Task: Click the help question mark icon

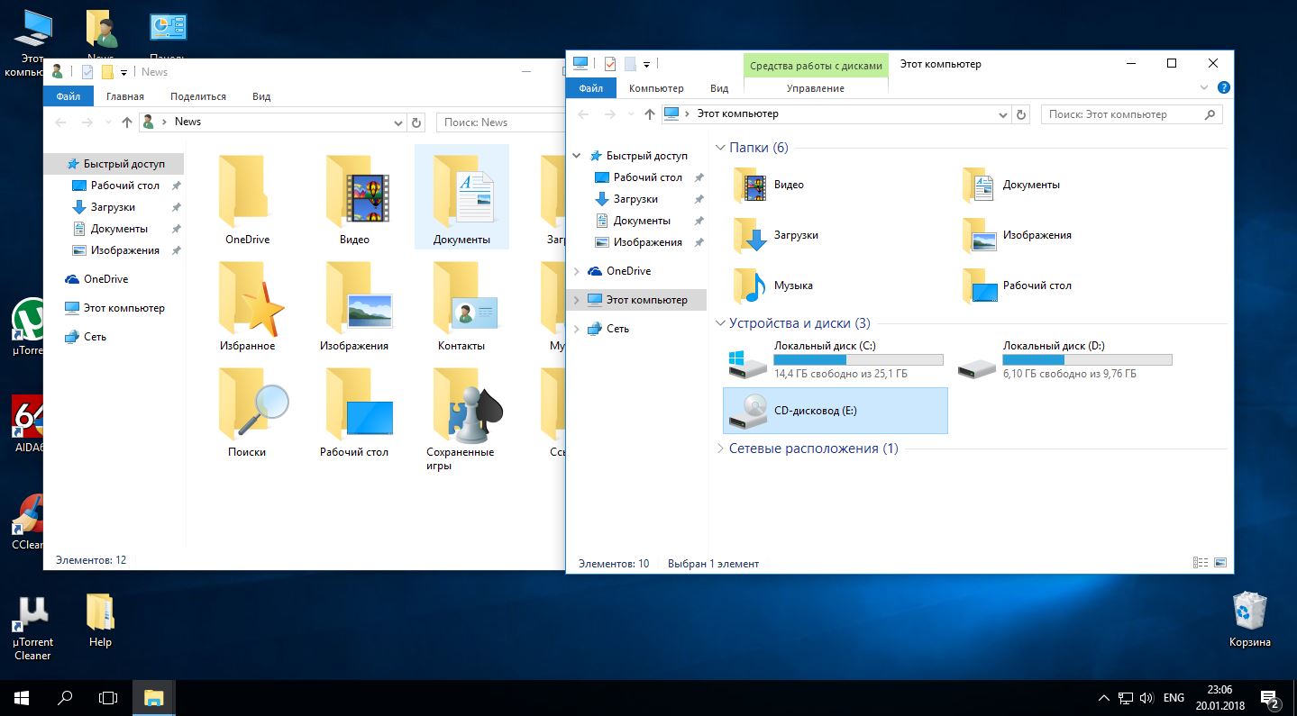Action: (1223, 88)
